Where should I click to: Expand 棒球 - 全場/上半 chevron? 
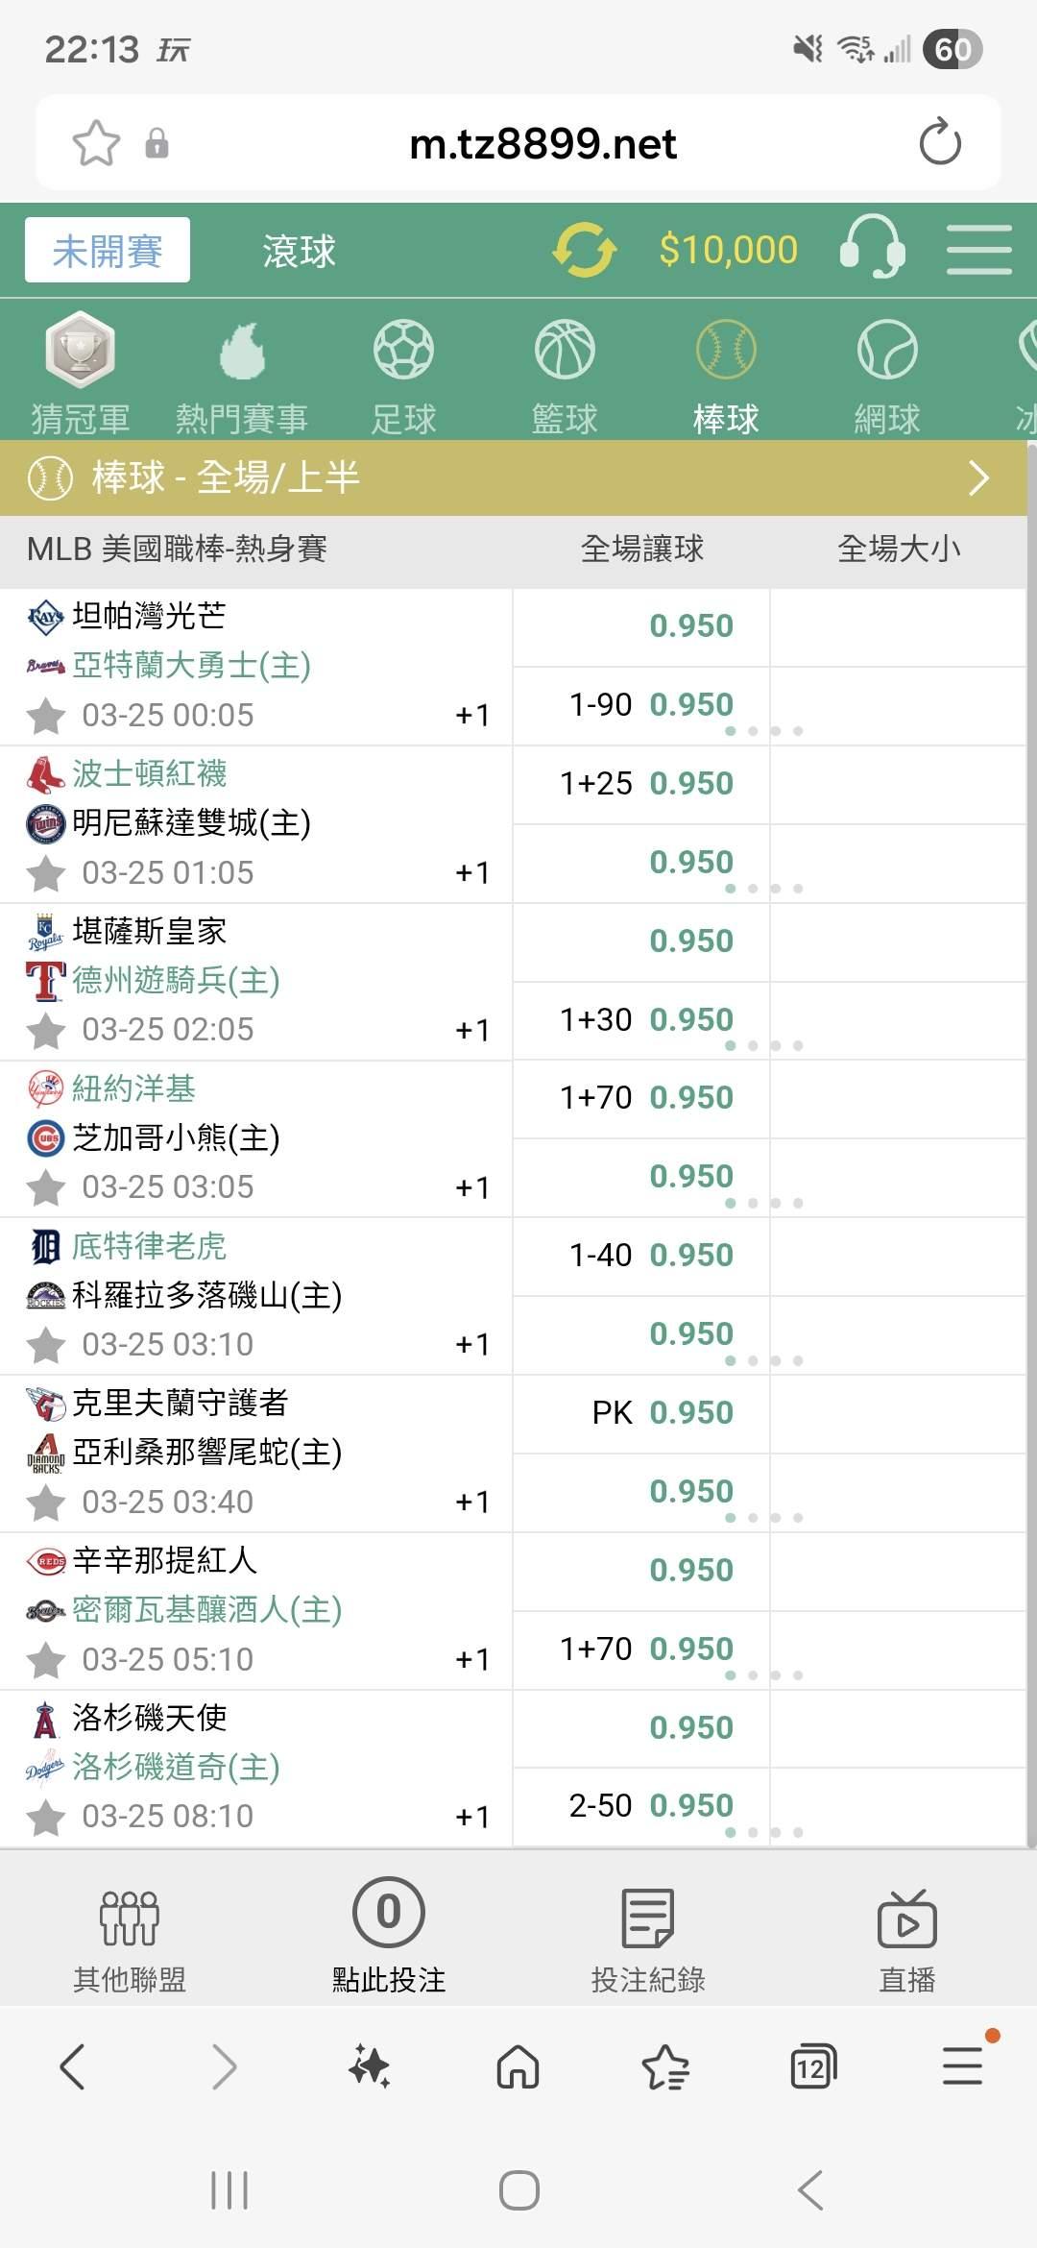click(x=978, y=477)
